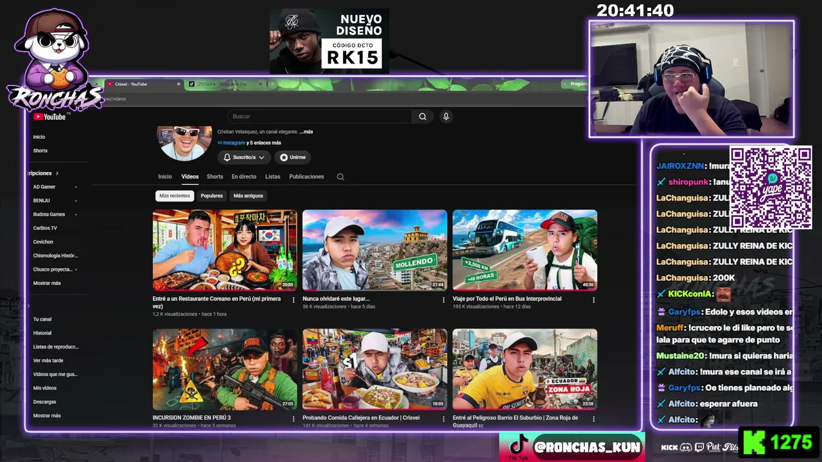Expand the Suscripciones section in sidebar
This screenshot has width=822, height=462.
coord(44,173)
